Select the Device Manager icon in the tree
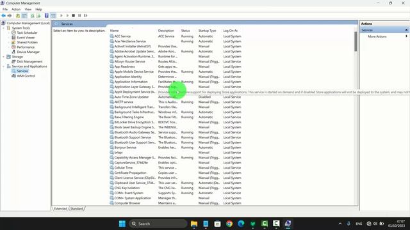Viewport: 410px width, 230px height. (13, 52)
